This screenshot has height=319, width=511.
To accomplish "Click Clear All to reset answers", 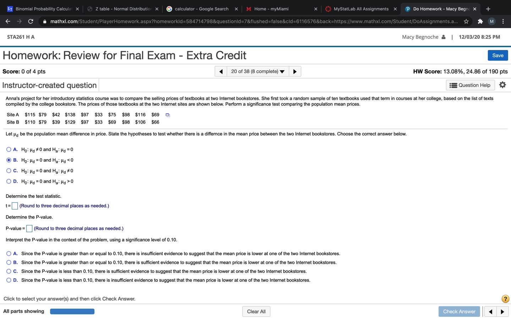I will [256, 311].
